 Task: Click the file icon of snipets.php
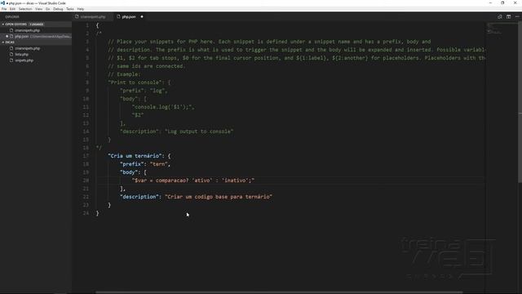click(x=11, y=60)
